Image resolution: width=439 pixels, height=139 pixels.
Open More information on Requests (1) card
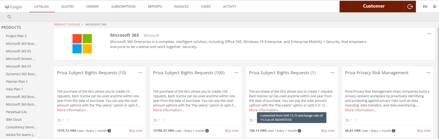(265, 110)
